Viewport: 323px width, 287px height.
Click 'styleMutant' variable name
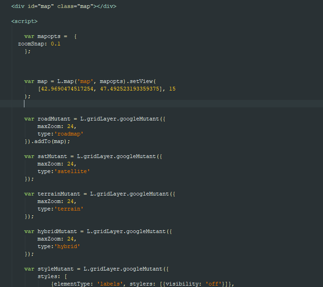[x=55, y=269]
